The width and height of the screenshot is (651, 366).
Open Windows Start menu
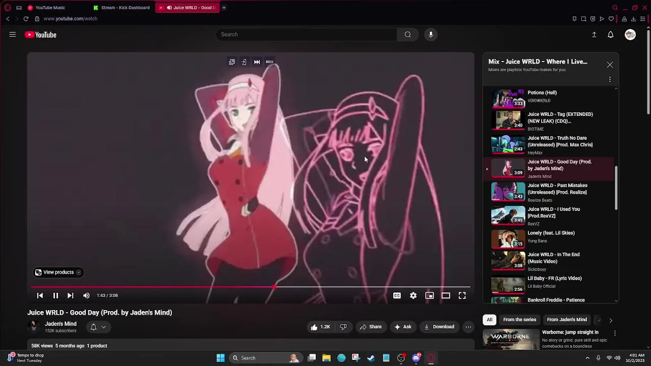pos(221,358)
